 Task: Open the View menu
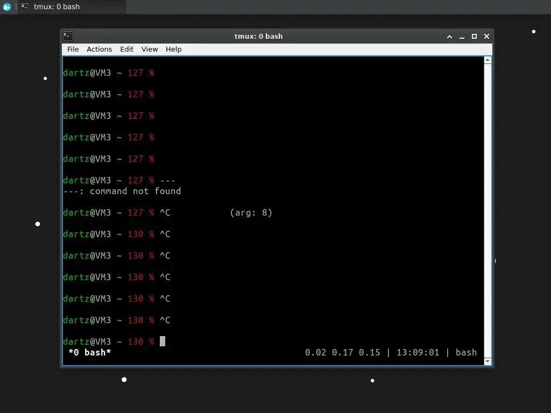click(x=150, y=49)
